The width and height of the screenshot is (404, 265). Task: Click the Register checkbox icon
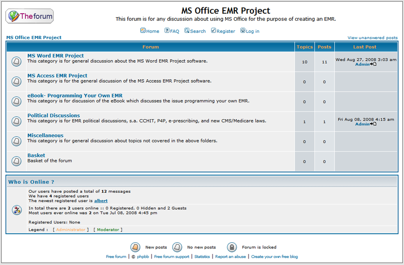[213, 30]
